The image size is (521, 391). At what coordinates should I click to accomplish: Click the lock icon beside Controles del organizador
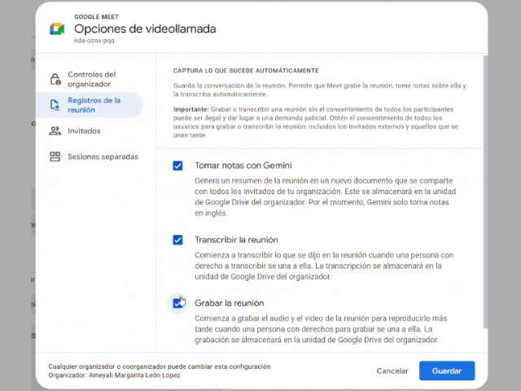tap(55, 79)
